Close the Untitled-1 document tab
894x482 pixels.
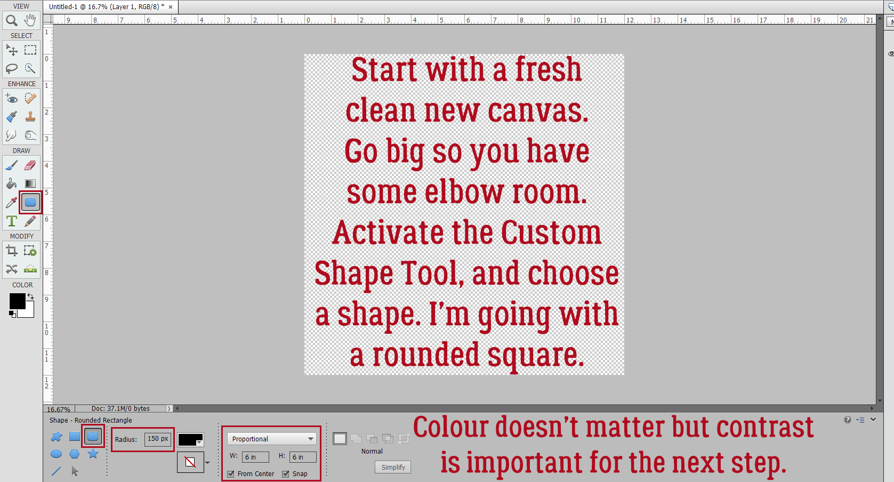pyautogui.click(x=171, y=7)
